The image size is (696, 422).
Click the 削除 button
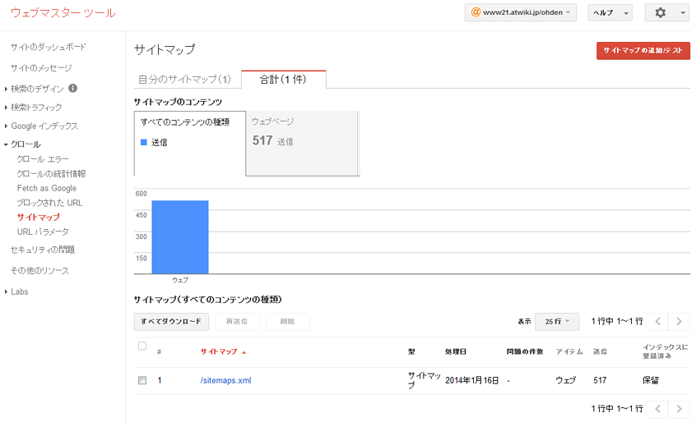(288, 322)
